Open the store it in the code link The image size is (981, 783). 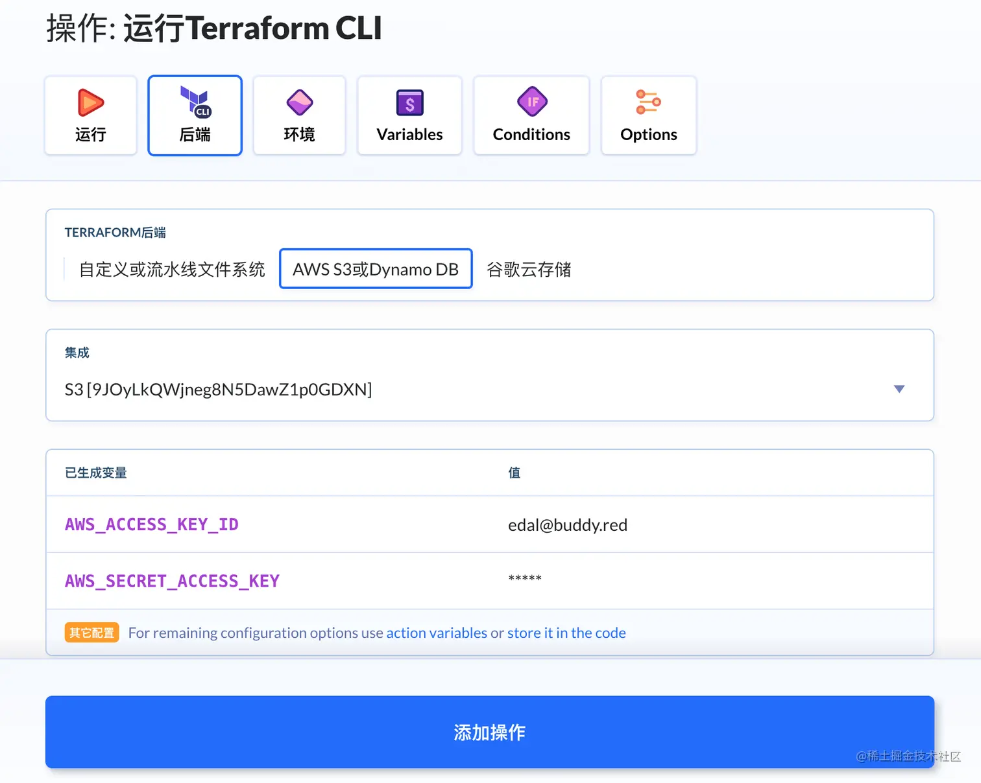566,633
